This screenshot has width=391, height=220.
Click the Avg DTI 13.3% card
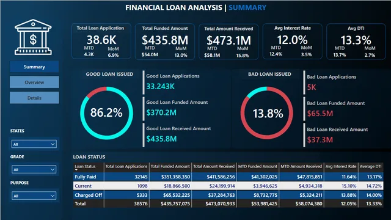(x=356, y=42)
